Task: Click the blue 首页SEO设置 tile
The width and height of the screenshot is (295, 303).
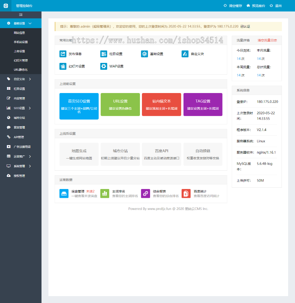Action: tap(79, 106)
